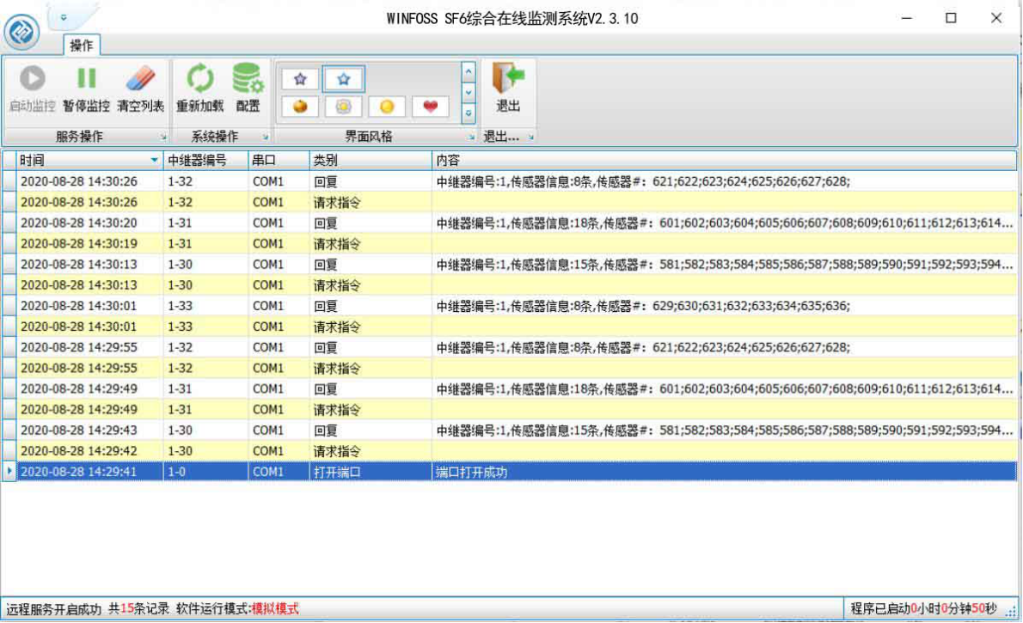Image resolution: width=1023 pixels, height=623 pixels.
Task: Sort by the 内容 column header
Action: point(724,160)
